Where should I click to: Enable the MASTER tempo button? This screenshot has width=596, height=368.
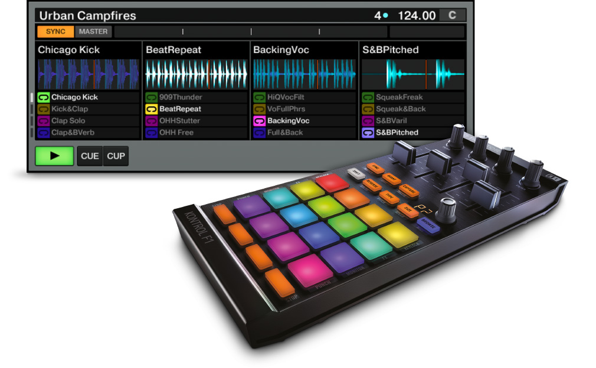pyautogui.click(x=93, y=32)
